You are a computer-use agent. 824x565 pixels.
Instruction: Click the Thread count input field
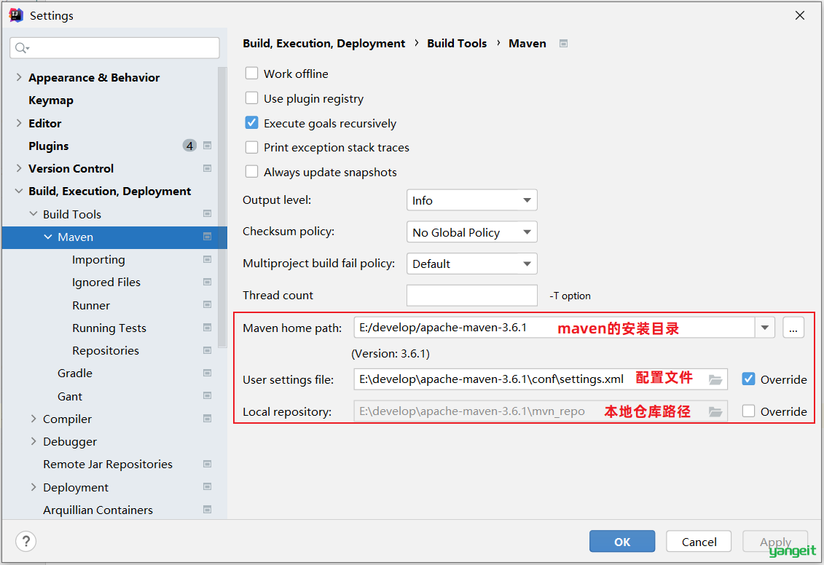coord(472,295)
